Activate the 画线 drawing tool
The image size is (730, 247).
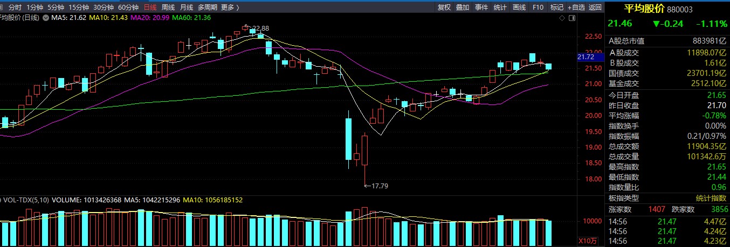point(519,8)
